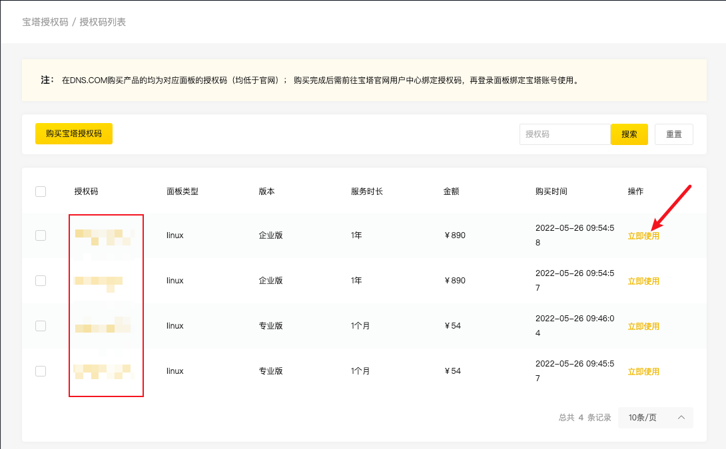Screen dimensions: 726x449
Task: Click the first row's blurred authorization code
Action: coord(105,236)
